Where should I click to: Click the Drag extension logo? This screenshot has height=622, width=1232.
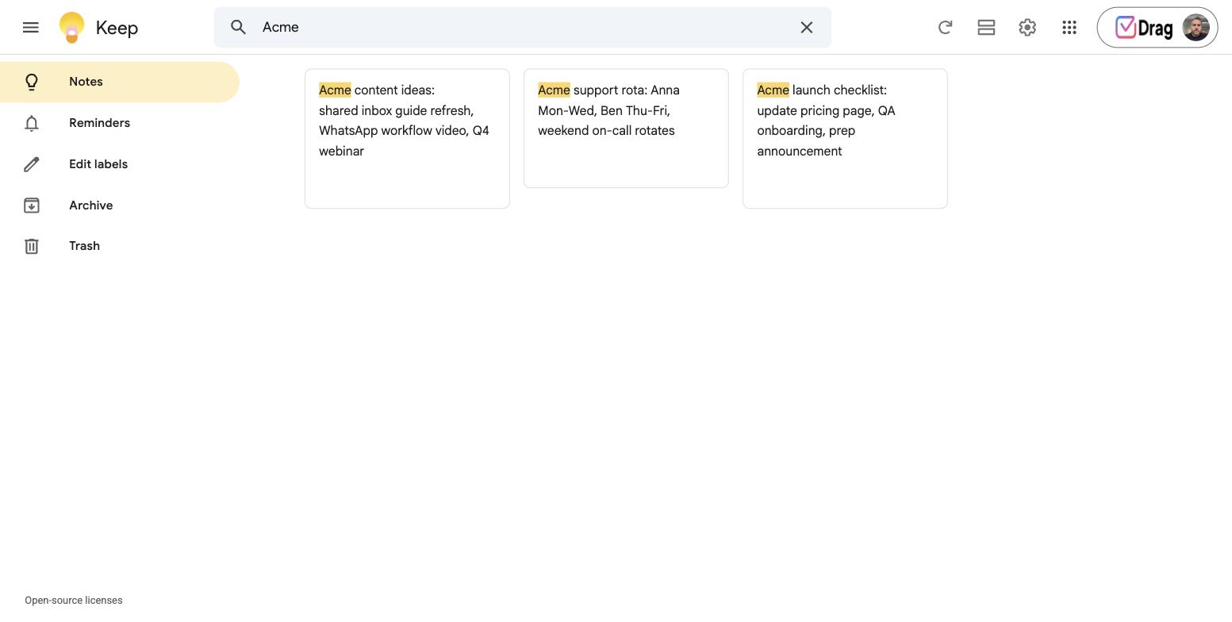pyautogui.click(x=1144, y=28)
